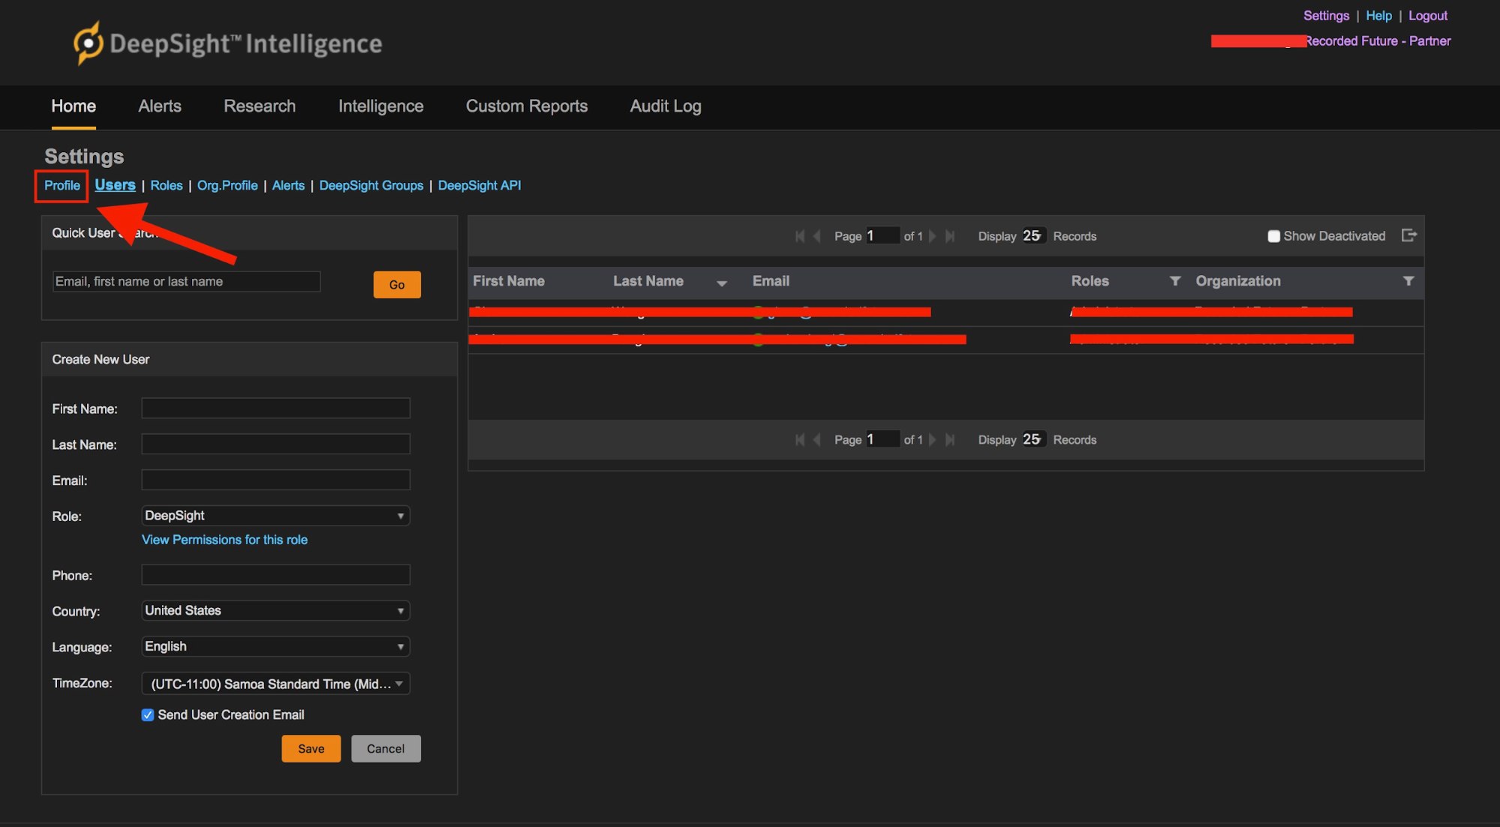Open the Alerts settings sub-link

pyautogui.click(x=288, y=185)
